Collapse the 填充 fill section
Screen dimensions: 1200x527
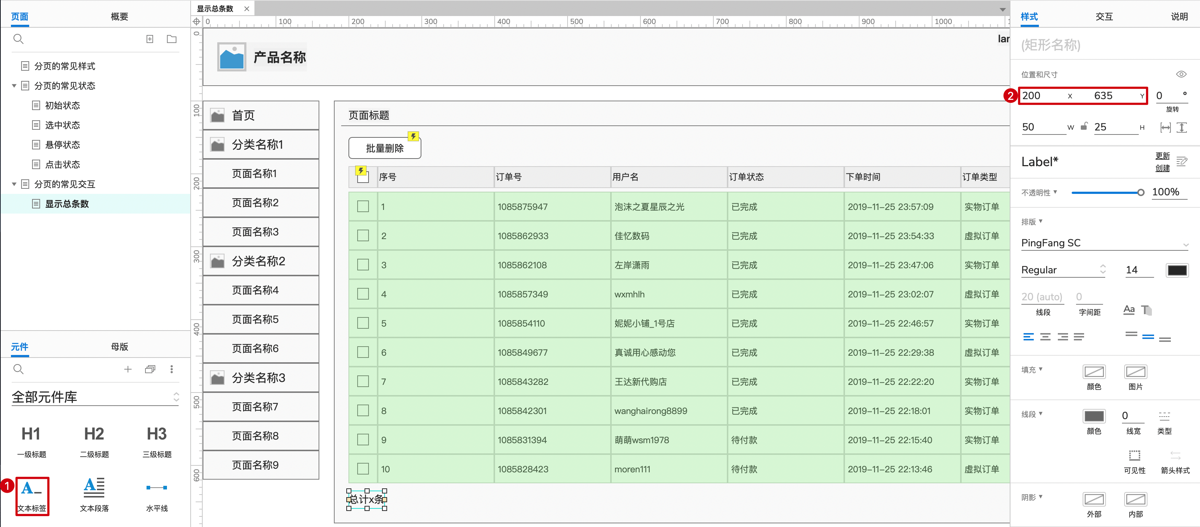(1041, 370)
